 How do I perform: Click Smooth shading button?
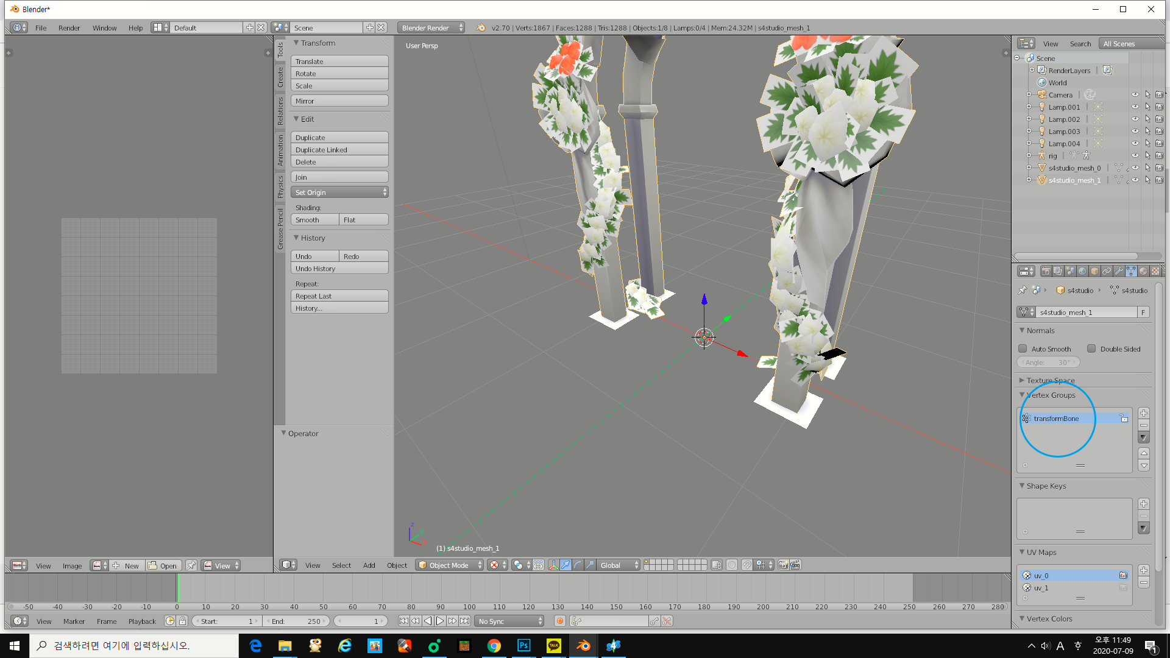tap(314, 219)
